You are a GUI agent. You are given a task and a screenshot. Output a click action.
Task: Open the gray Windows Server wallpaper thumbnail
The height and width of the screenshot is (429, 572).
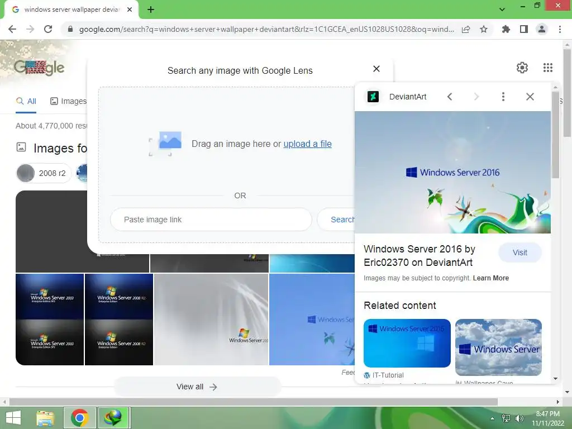[211, 319]
